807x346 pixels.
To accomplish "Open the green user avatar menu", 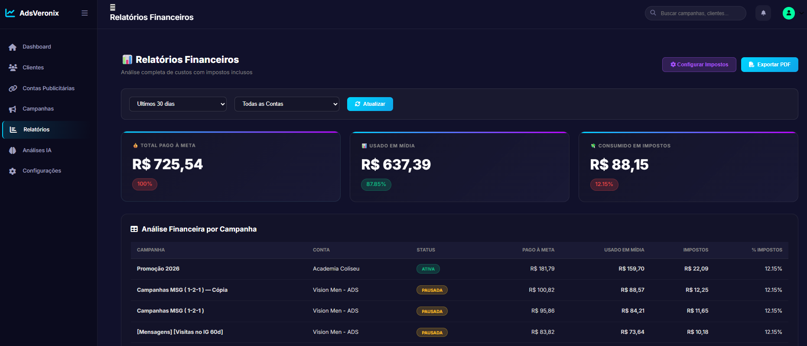I will coord(788,13).
